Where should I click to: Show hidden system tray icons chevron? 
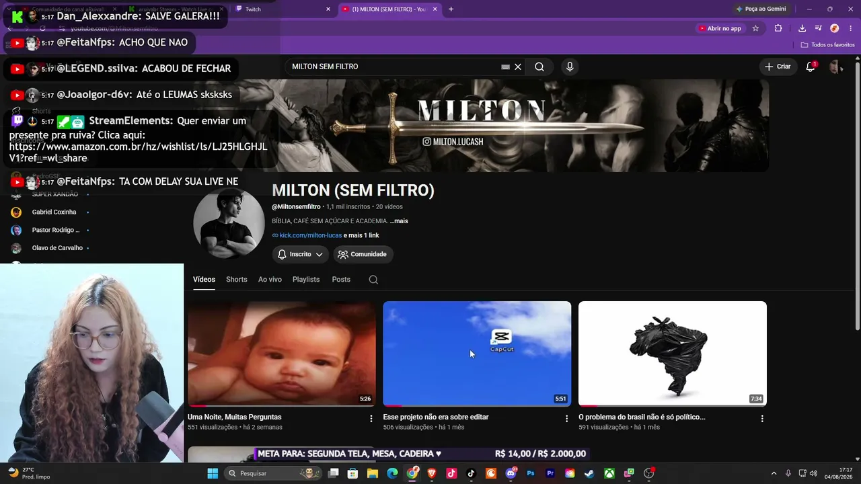(774, 473)
